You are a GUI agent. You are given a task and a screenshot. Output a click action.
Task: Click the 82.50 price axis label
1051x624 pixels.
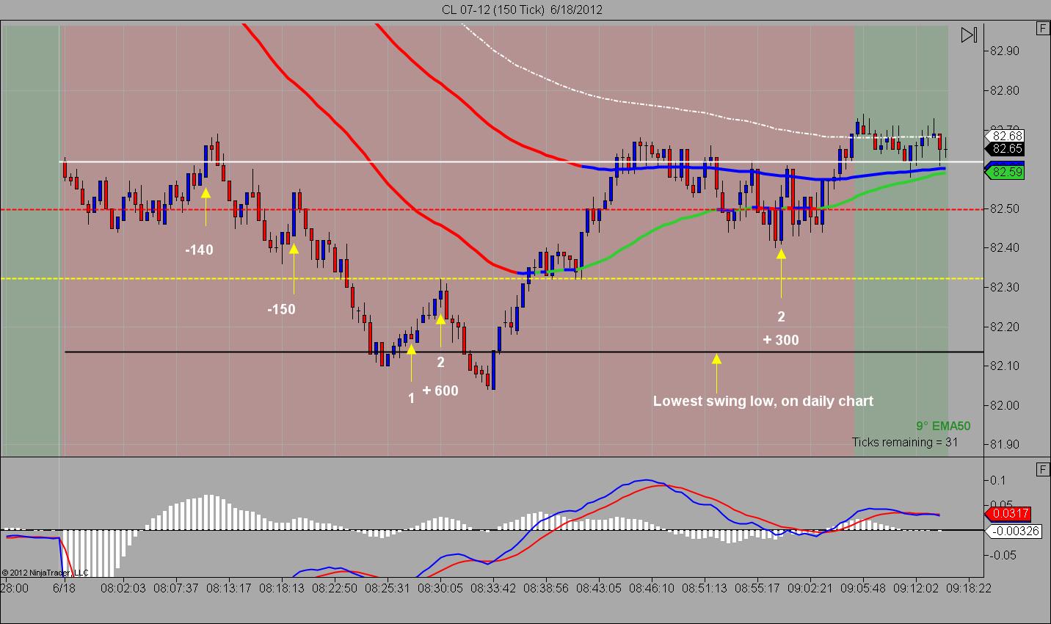pyautogui.click(x=1004, y=209)
